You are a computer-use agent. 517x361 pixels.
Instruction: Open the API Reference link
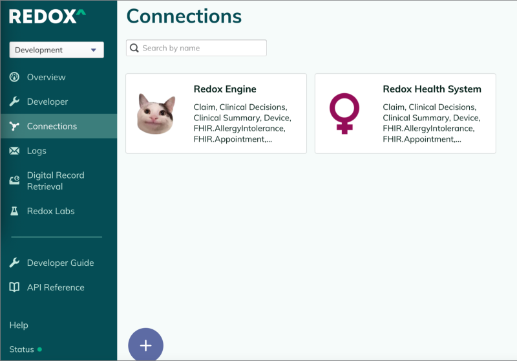coord(56,287)
